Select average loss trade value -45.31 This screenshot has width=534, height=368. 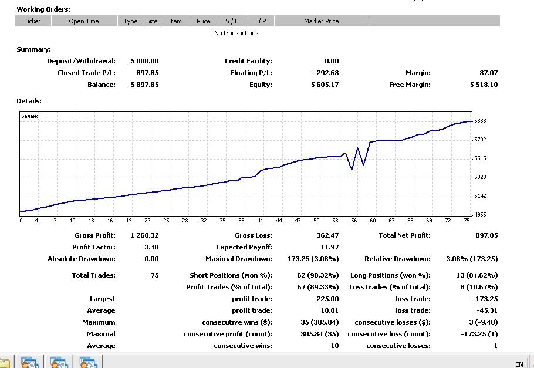pos(487,310)
